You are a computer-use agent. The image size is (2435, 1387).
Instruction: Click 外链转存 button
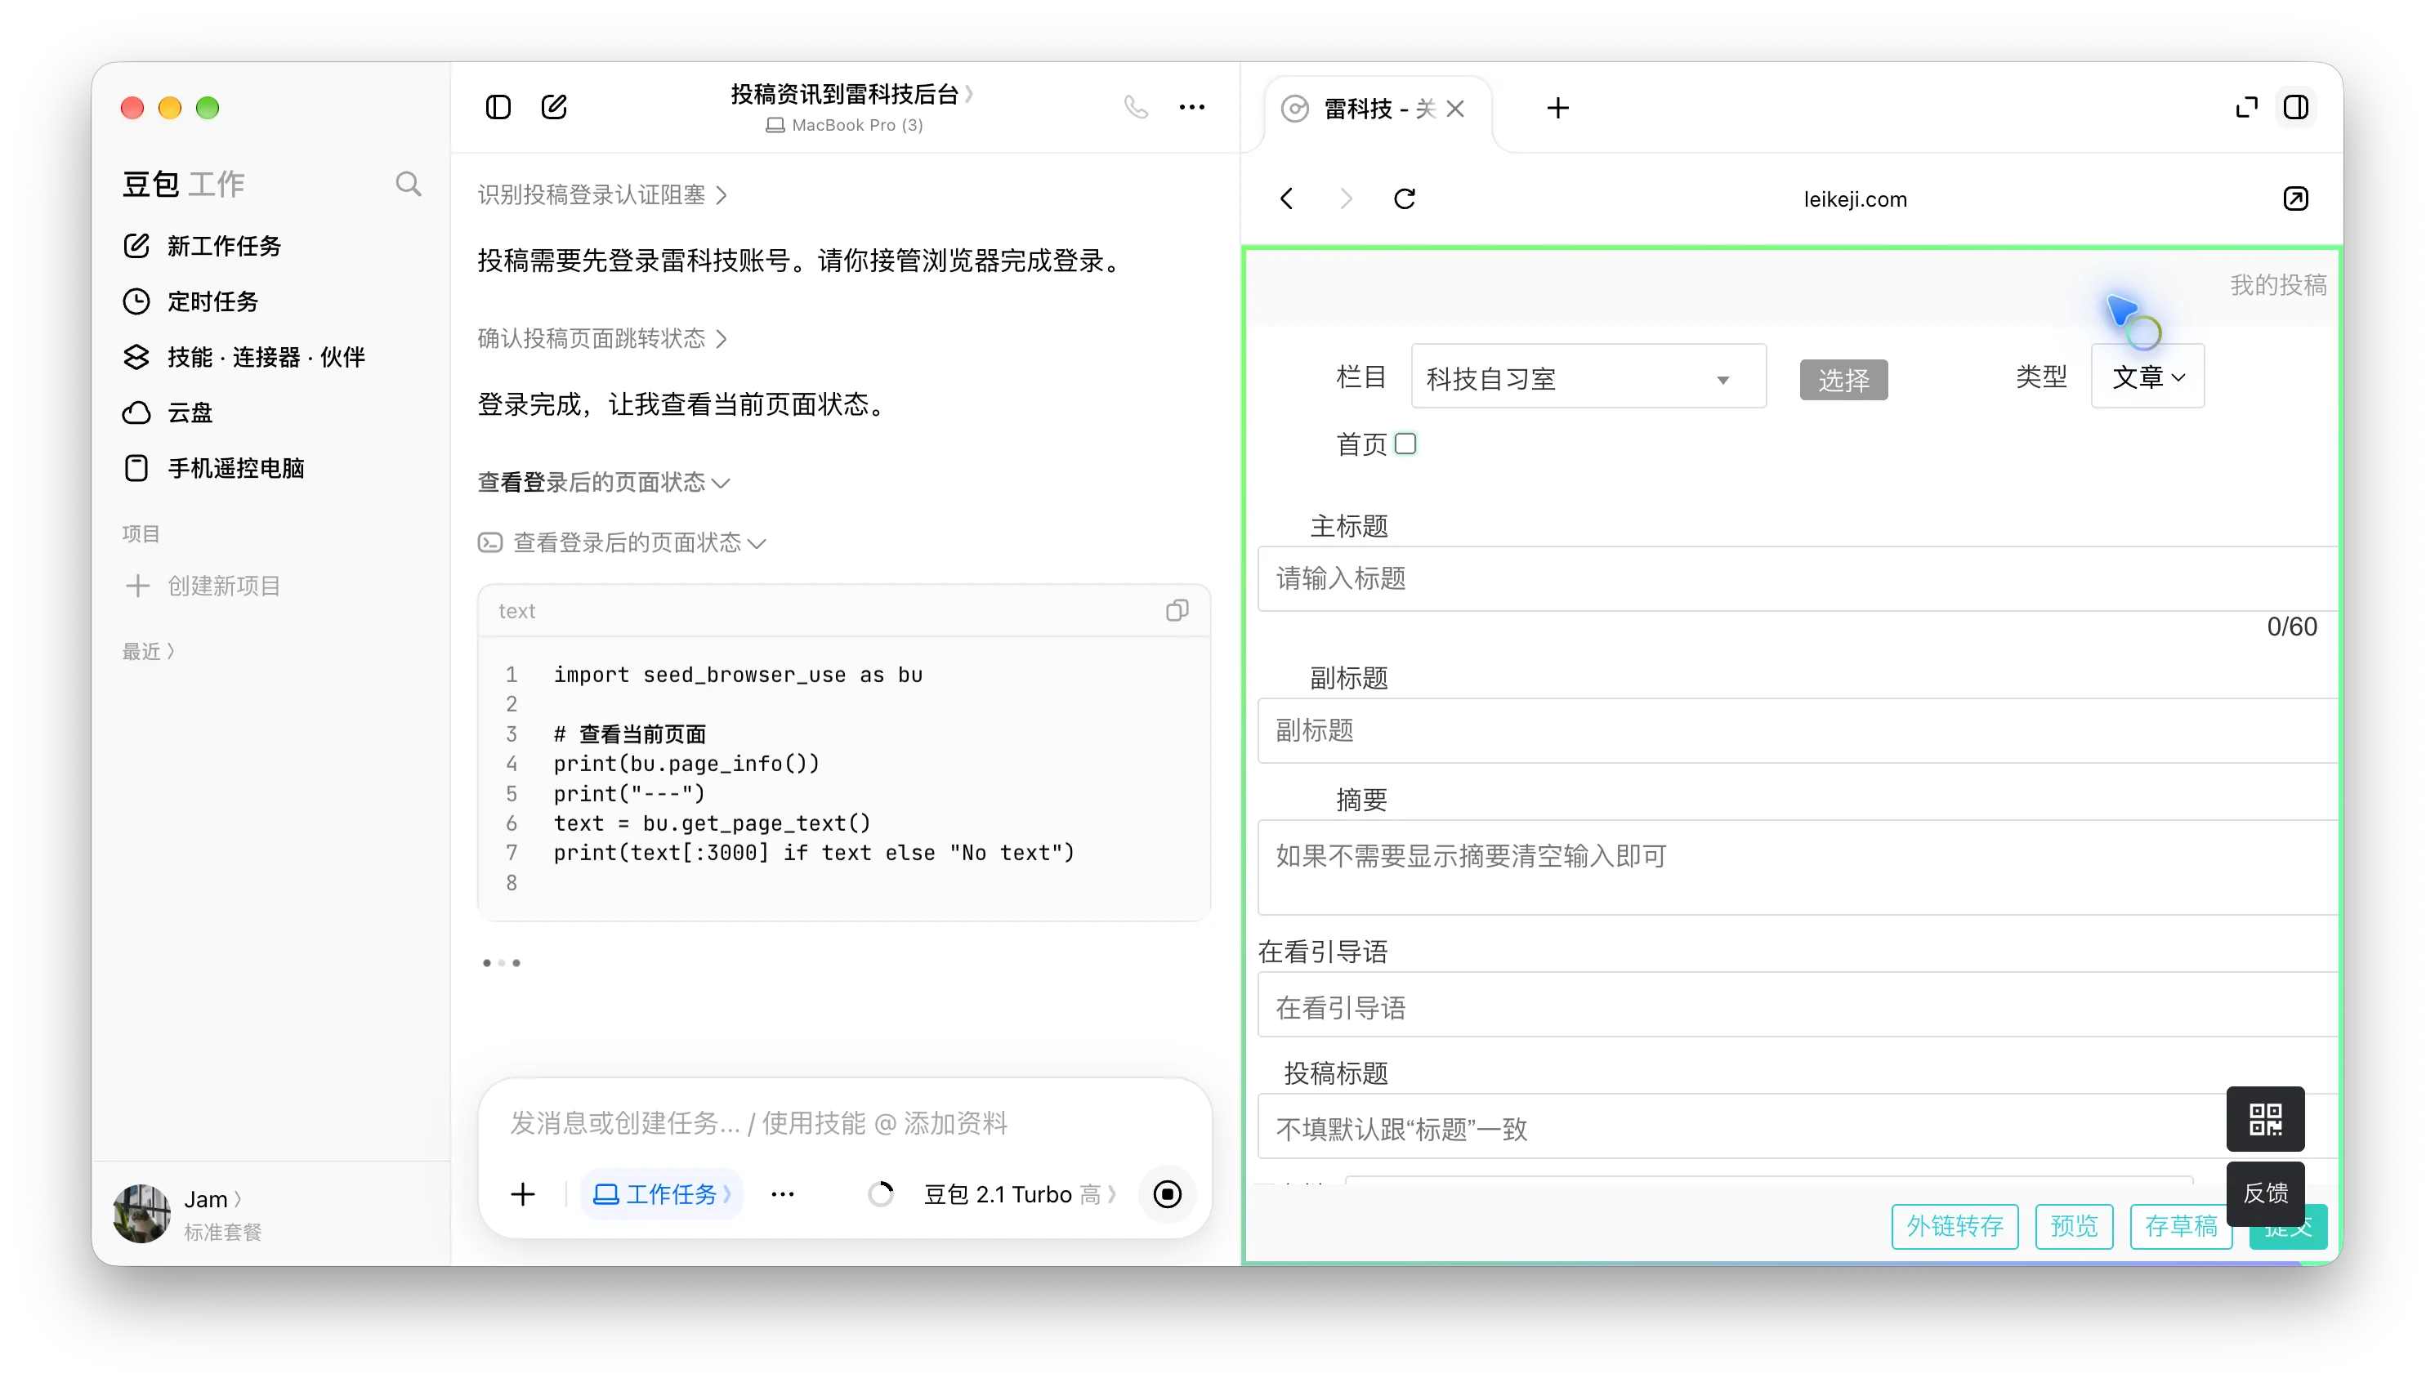1954,1225
